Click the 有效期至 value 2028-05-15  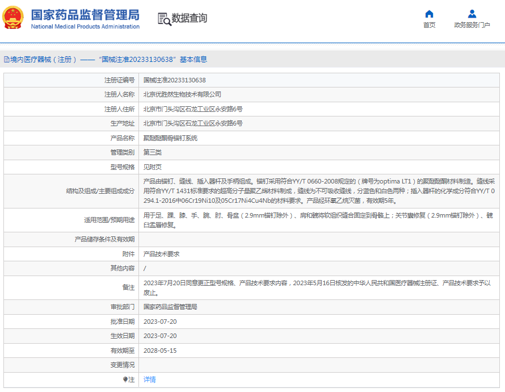point(160,351)
